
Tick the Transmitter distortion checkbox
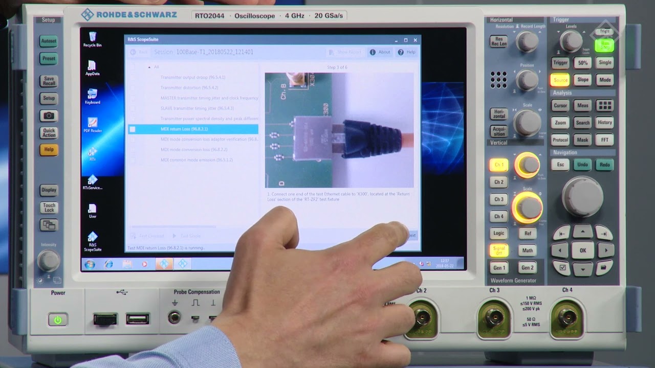pyautogui.click(x=132, y=87)
